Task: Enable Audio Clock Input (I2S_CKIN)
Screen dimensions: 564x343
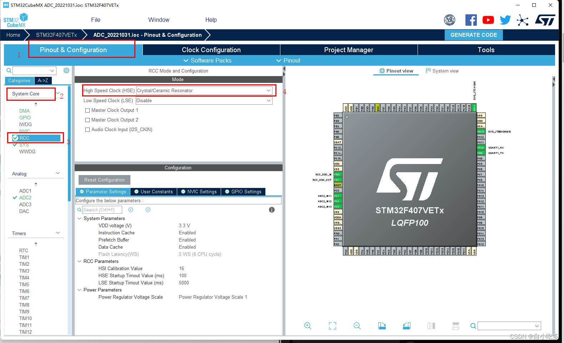Action: (88, 130)
